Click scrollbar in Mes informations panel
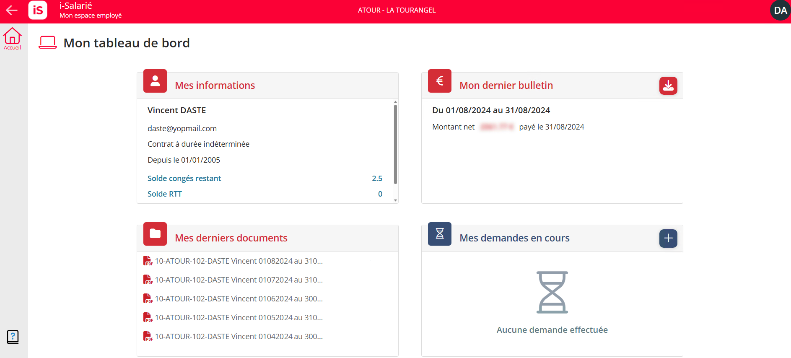The image size is (791, 358). click(x=395, y=144)
